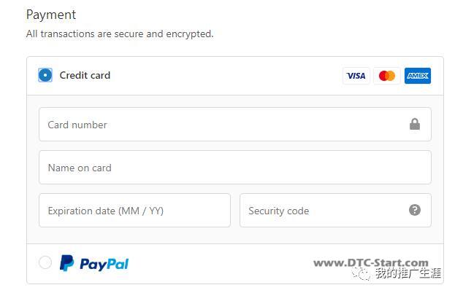Click the Visa card logo
The height and width of the screenshot is (293, 455).
point(356,76)
